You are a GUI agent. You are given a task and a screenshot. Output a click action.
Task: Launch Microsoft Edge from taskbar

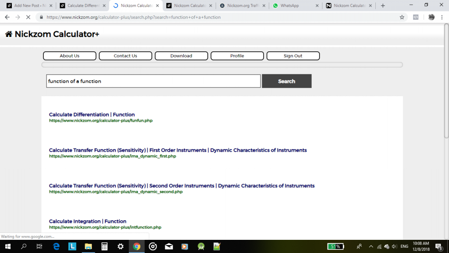tap(56, 246)
